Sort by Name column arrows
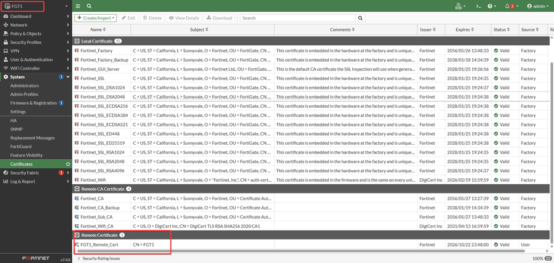This screenshot has width=554, height=263. (104, 29)
